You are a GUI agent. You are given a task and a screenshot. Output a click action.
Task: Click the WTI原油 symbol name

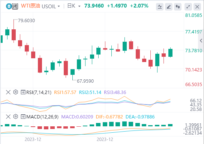click(30, 6)
